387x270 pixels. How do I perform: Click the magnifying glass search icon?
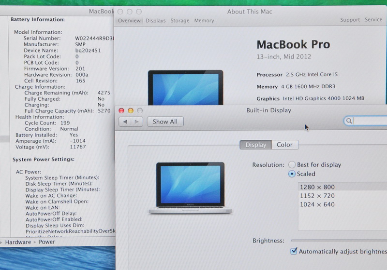(349, 121)
